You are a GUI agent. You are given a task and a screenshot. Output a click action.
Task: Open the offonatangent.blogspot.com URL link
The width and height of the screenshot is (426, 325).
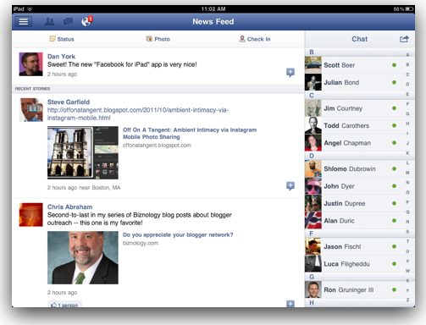tap(138, 114)
